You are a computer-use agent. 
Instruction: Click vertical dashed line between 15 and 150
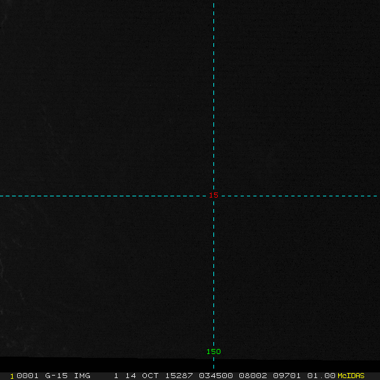(214, 272)
